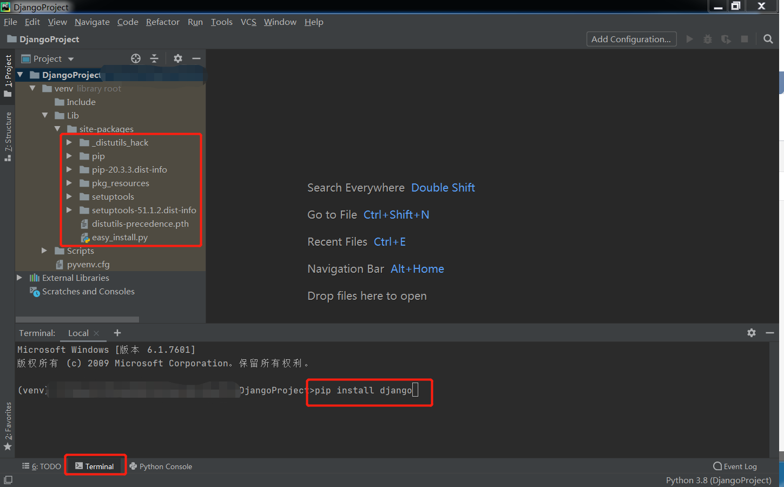Toggle the 6: TODO tool window
784x487 pixels.
pos(41,466)
